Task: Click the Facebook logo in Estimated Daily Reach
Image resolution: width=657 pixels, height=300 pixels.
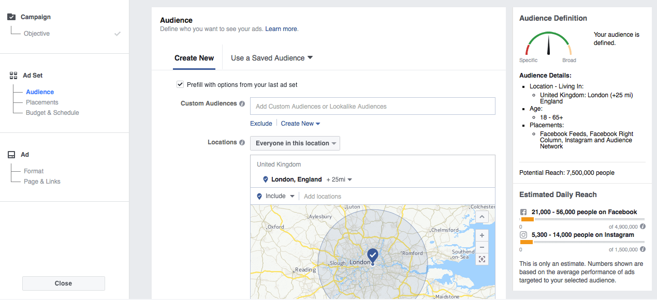Action: pos(523,212)
